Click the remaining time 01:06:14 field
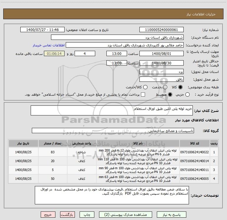The width and height of the screenshot is (227, 220). [x=54, y=53]
